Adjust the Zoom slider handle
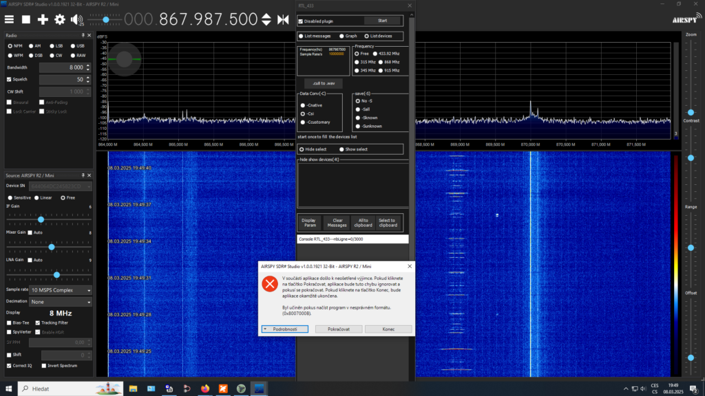Screen dimensions: 705x396 tap(691, 112)
